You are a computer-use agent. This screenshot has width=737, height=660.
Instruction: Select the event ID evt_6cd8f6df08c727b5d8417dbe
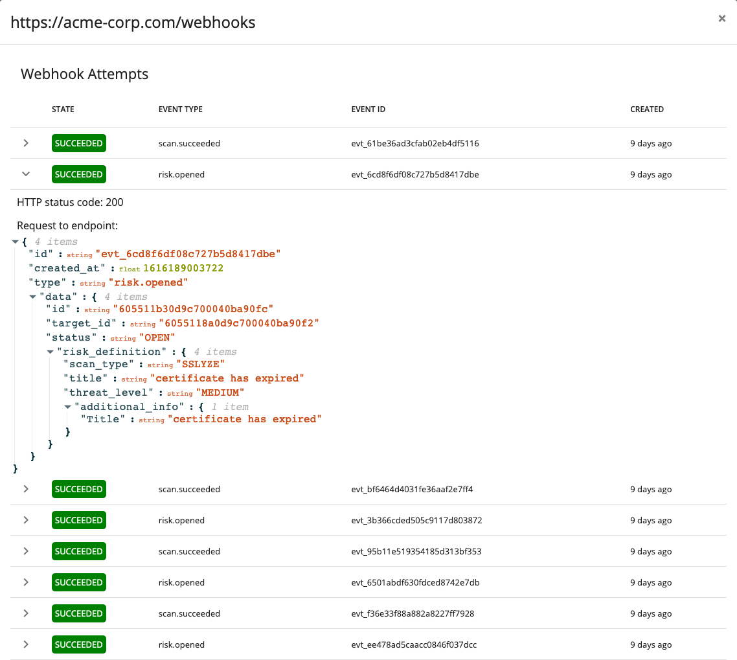(x=415, y=174)
